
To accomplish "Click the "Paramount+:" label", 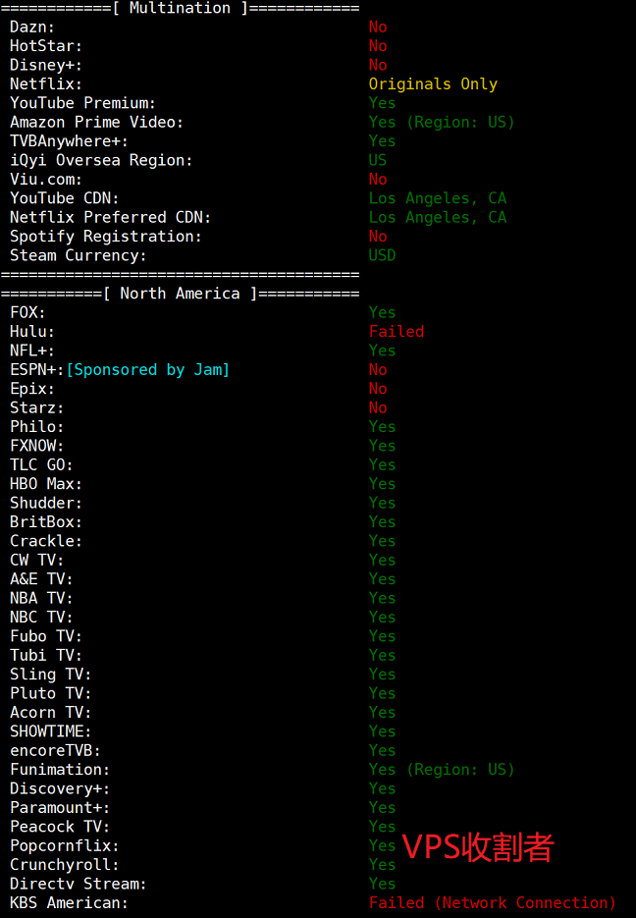I will [x=60, y=808].
